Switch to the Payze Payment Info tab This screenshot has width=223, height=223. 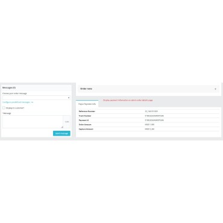coord(87,104)
